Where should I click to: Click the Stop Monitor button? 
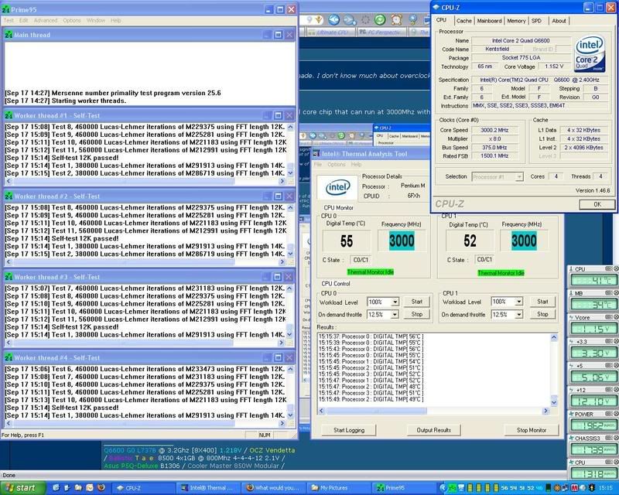tap(532, 430)
